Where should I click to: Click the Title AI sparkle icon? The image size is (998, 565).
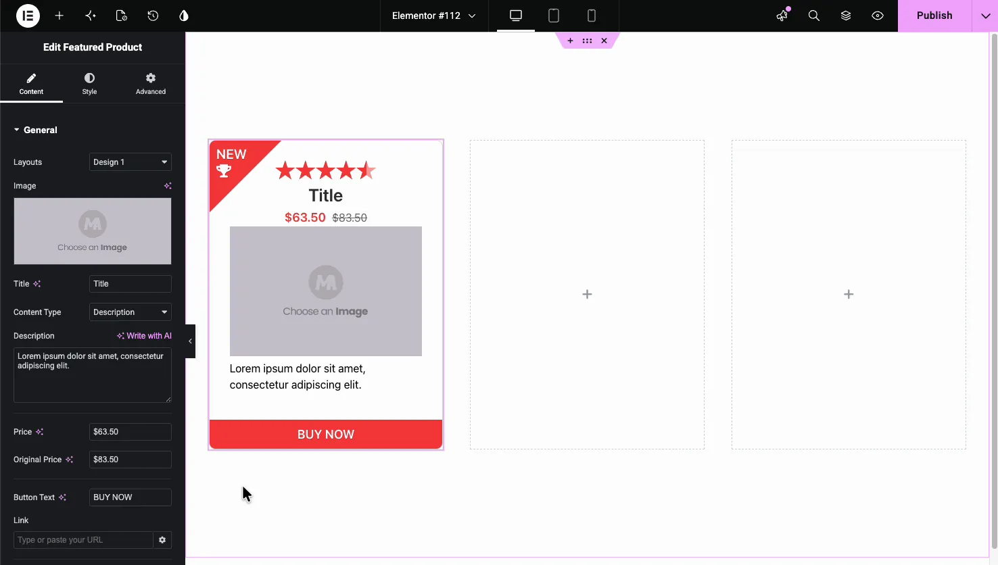[37, 284]
